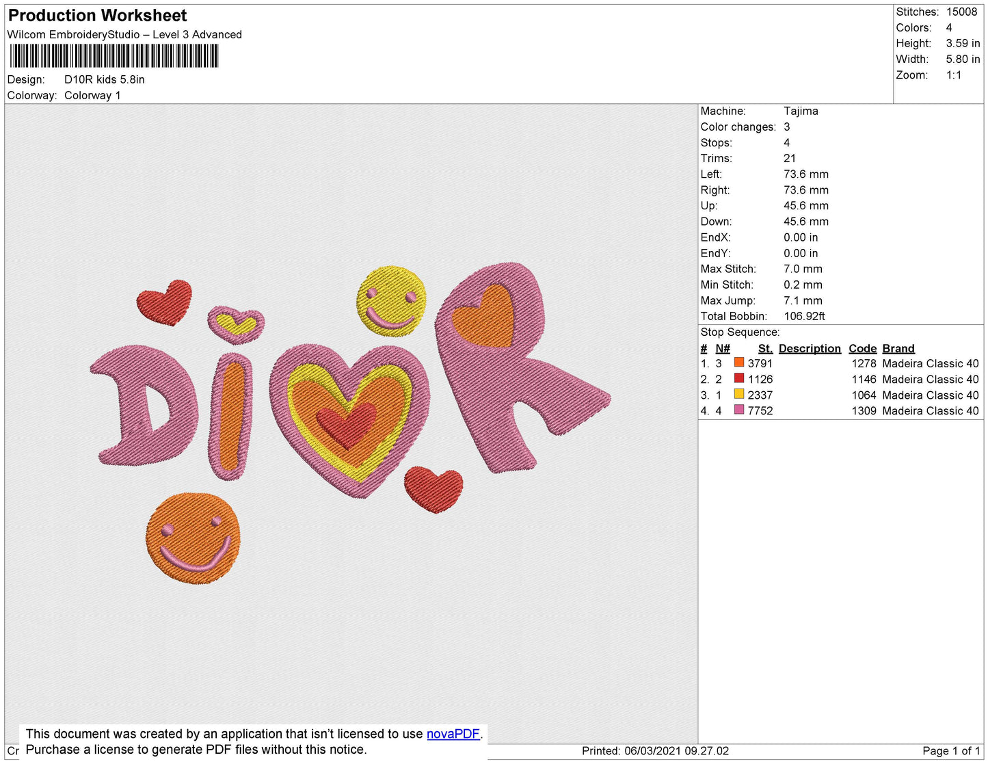Select Color changes value 3
988x764 pixels.
(787, 127)
